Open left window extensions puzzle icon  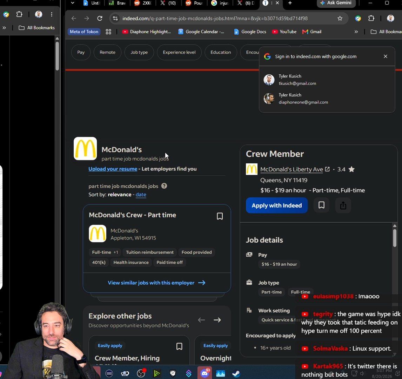pyautogui.click(x=19, y=14)
